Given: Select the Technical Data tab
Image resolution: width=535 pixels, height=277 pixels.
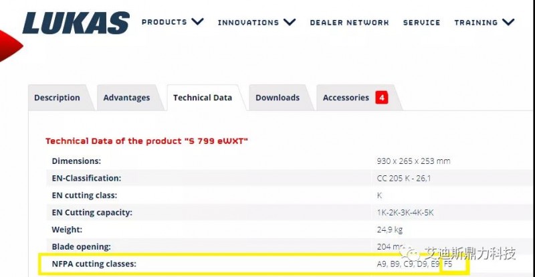Looking at the screenshot, I should coord(203,98).
